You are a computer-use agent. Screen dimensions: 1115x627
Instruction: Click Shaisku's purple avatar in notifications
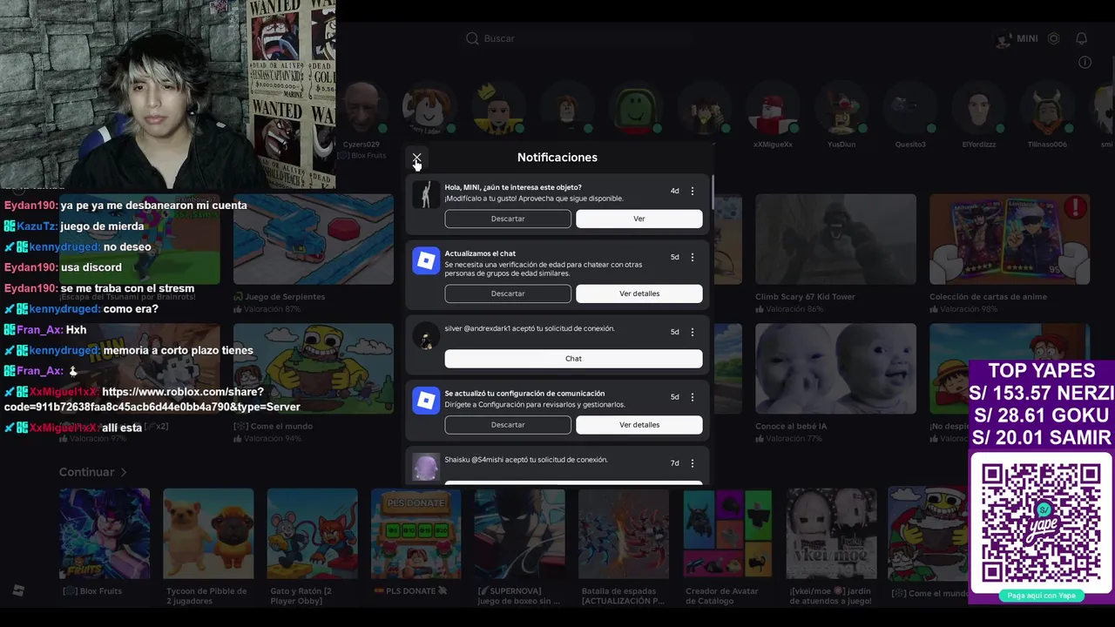pos(425,467)
